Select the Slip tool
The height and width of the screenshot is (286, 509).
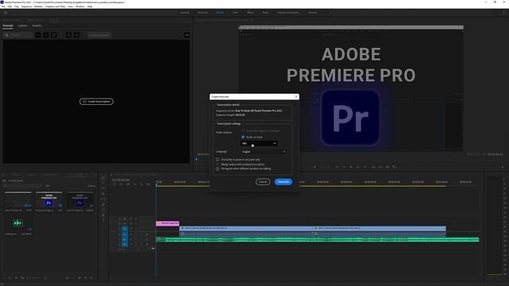tap(103, 199)
